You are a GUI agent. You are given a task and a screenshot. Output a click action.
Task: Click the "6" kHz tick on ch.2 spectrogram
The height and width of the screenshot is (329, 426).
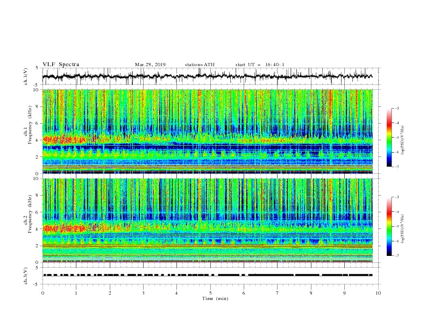38,212
